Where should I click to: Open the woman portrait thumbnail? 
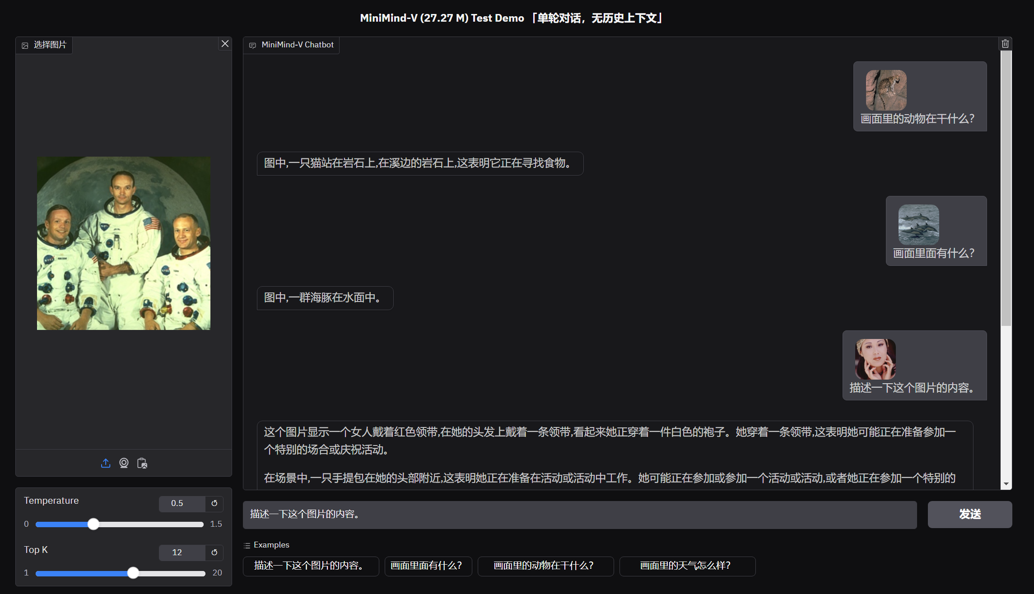tap(875, 359)
